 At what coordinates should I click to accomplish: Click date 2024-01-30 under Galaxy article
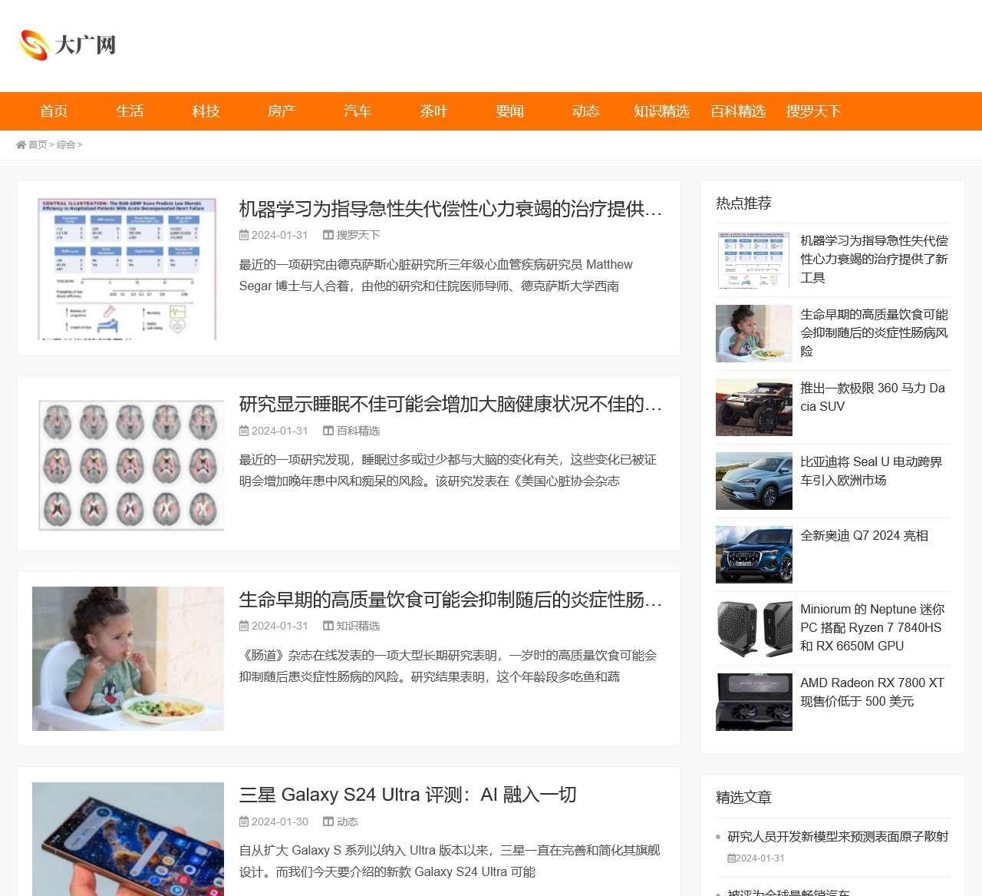click(x=280, y=822)
